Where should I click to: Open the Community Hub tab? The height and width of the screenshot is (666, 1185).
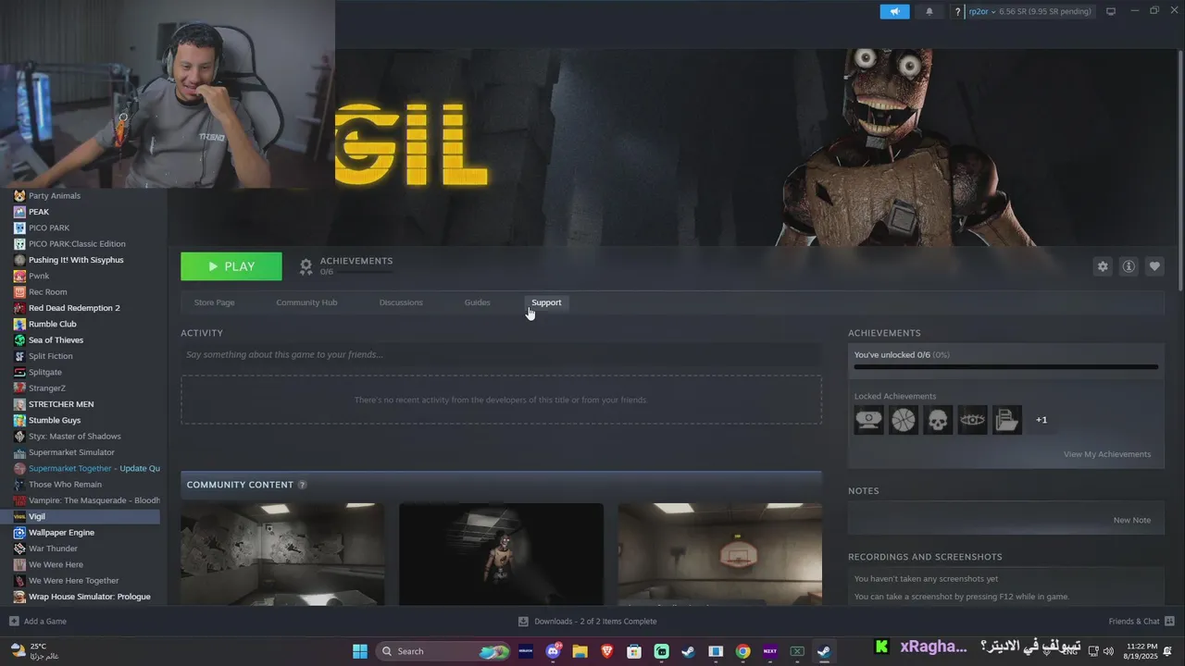306,302
